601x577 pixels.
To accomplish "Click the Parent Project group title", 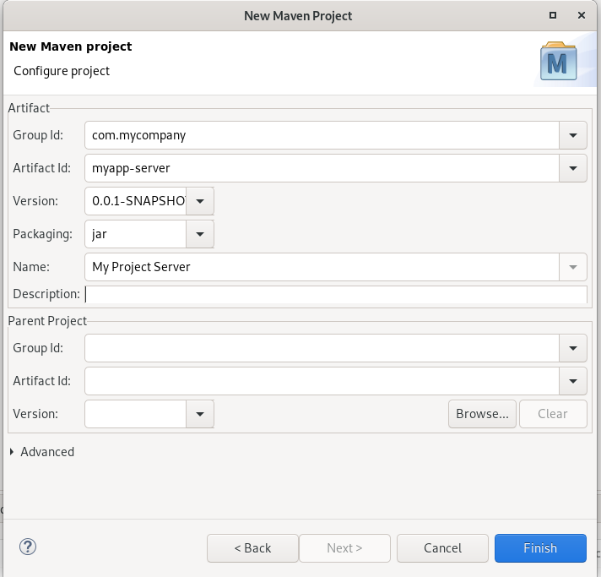I will tap(47, 321).
